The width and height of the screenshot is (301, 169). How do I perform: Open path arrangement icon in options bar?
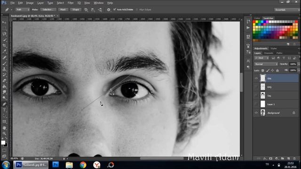tap(100, 9)
